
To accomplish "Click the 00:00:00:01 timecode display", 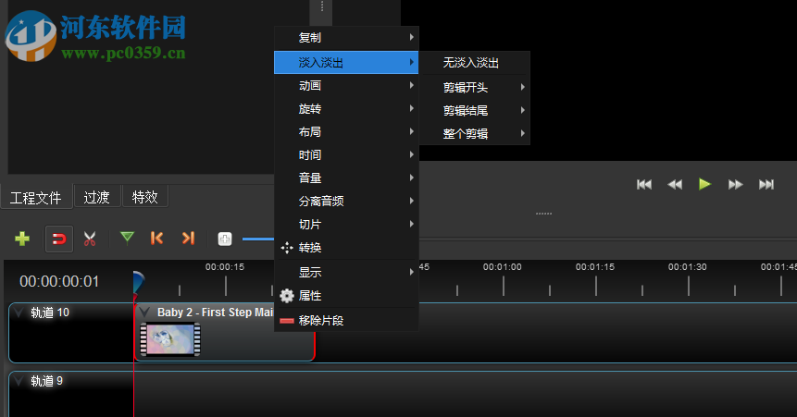I will [x=59, y=281].
